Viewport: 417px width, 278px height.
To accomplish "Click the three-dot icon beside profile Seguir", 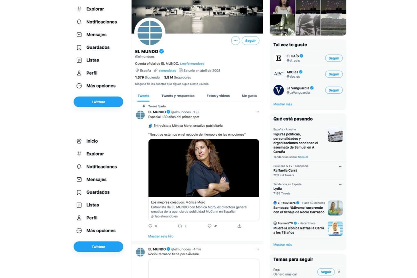I will [x=235, y=41].
